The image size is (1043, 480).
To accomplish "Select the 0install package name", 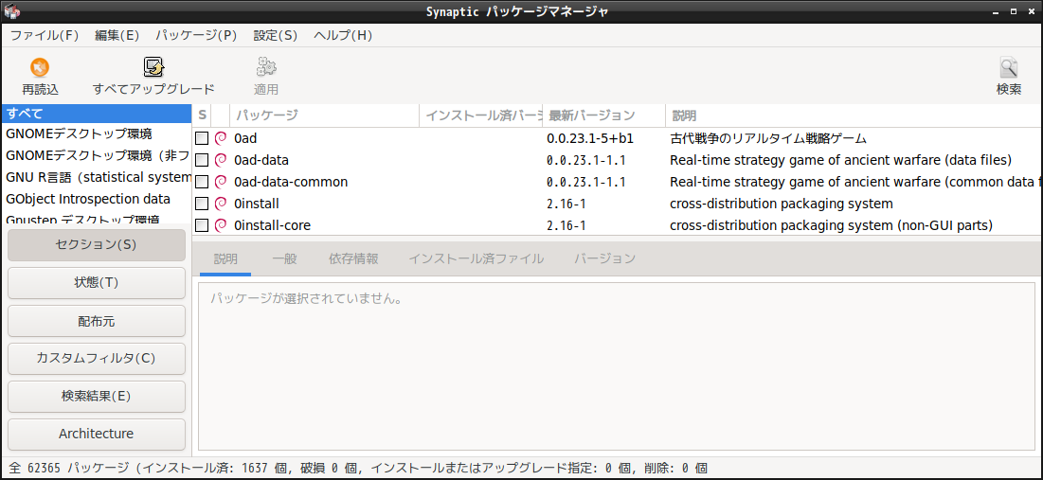I will click(x=257, y=204).
